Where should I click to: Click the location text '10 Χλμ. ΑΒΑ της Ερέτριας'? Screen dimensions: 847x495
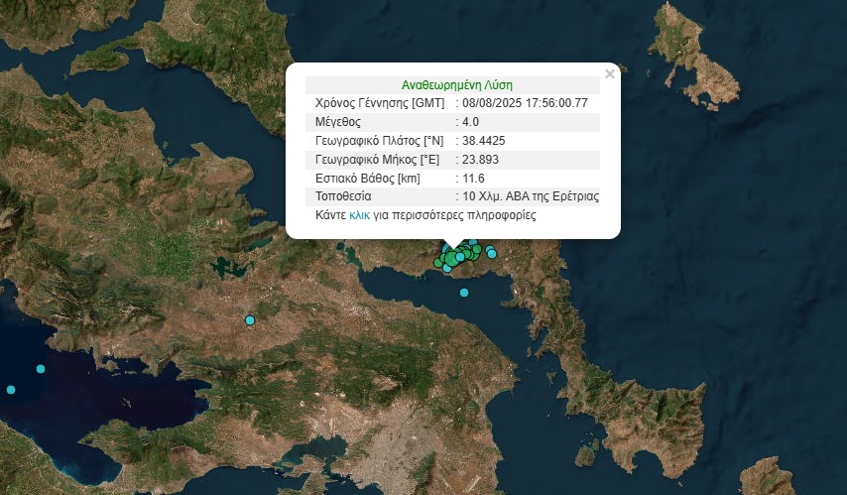tap(531, 196)
